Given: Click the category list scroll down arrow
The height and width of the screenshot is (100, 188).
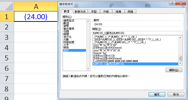Looking at the screenshot, I should (x=88, y=69).
